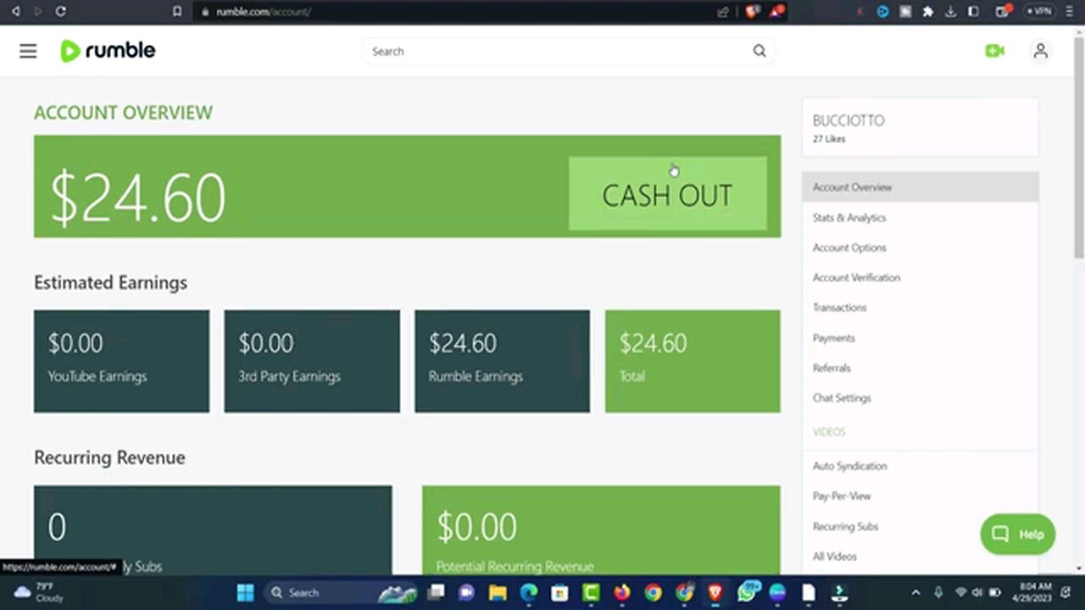Open Microsoft Store from taskbar
This screenshot has width=1085, height=610.
coord(559,592)
